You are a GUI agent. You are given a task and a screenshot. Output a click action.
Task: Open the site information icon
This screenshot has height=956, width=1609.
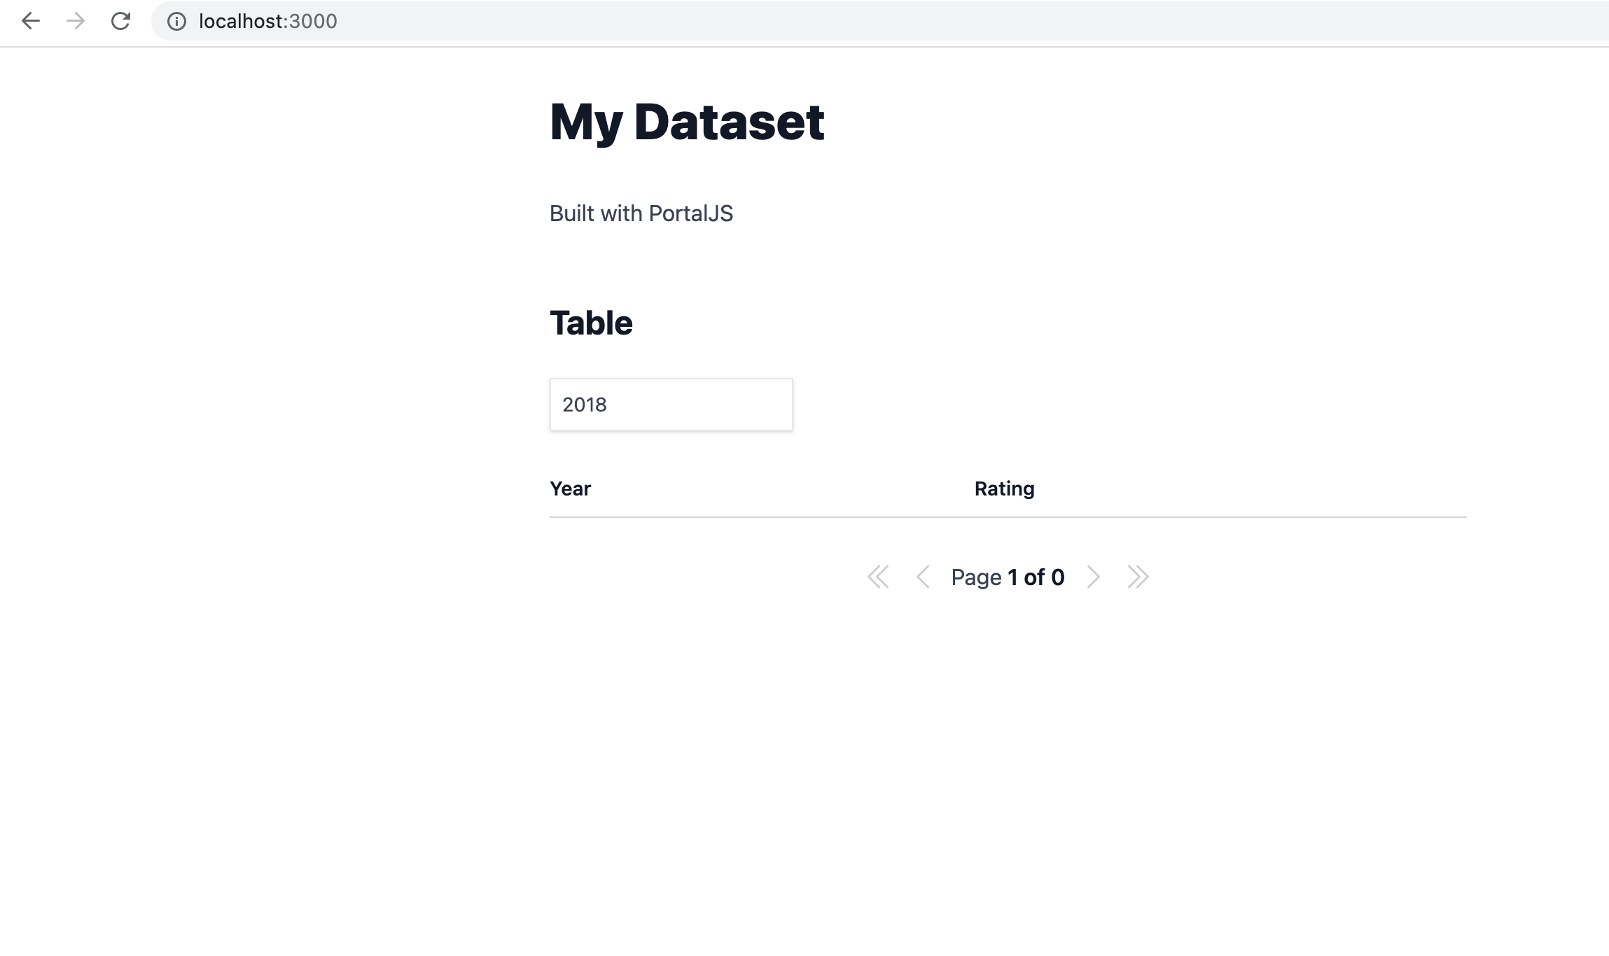176,21
